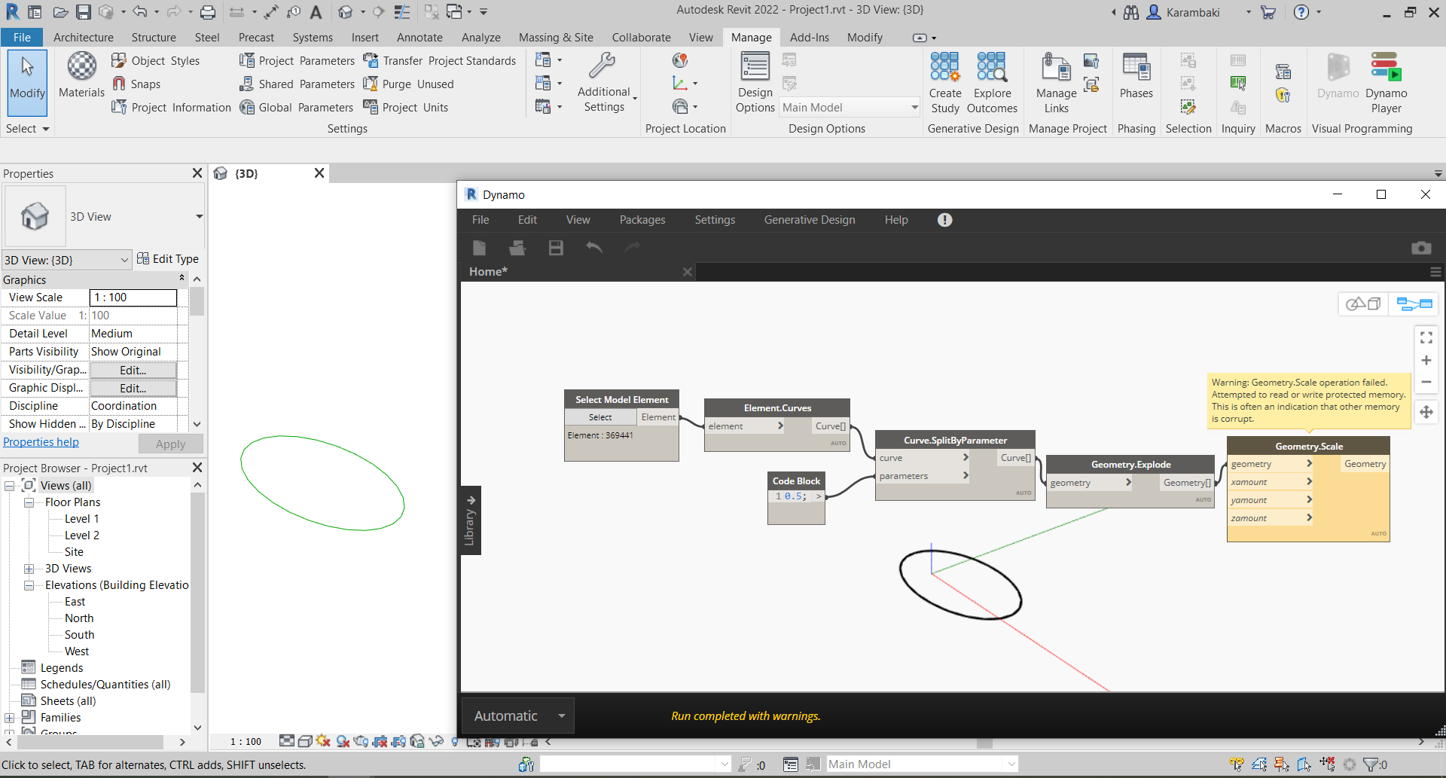
Task: Enable Temporary Hide/Isolate glasses toggle
Action: [435, 742]
